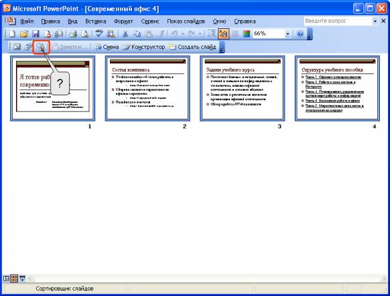This screenshot has height=296, width=390.
Task: Toggle the Show Grid button
Action: [x=235, y=34]
